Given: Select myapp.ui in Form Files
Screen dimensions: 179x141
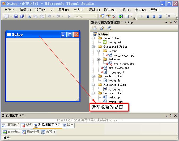Looking at the screenshot, I should coord(115,42).
